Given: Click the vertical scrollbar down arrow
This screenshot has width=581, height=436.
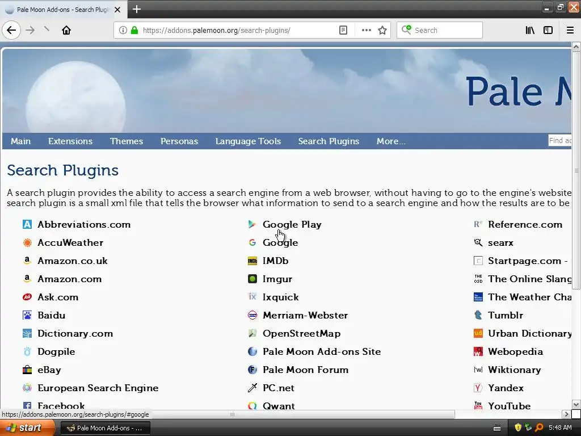Looking at the screenshot, I should click(x=576, y=404).
